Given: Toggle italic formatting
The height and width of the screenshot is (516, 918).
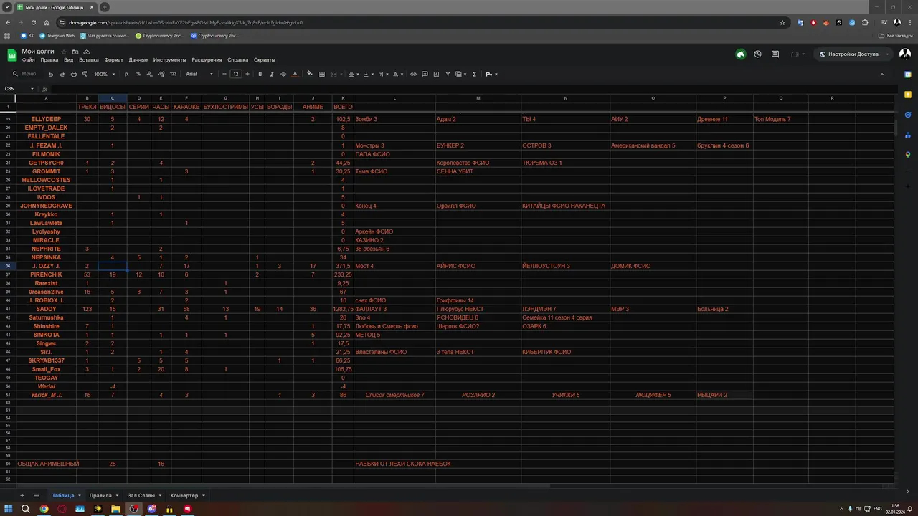Looking at the screenshot, I should click(x=271, y=74).
